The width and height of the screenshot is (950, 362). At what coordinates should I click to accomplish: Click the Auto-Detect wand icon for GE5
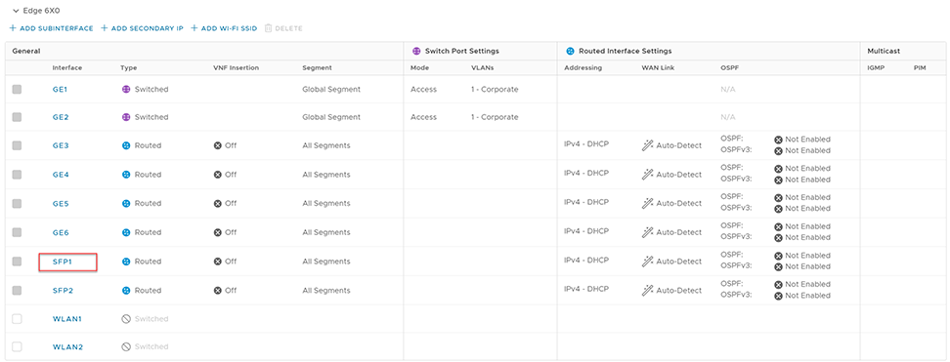648,203
